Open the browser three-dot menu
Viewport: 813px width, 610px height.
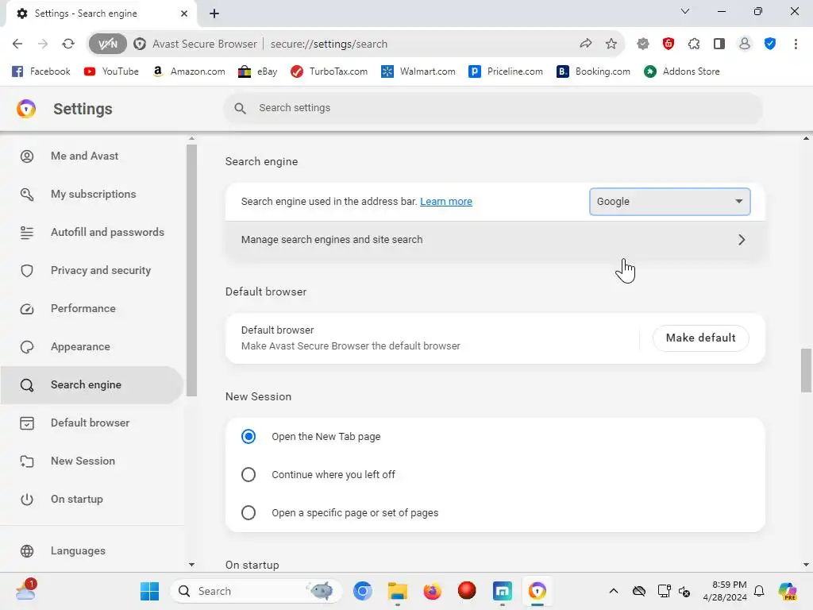point(796,44)
